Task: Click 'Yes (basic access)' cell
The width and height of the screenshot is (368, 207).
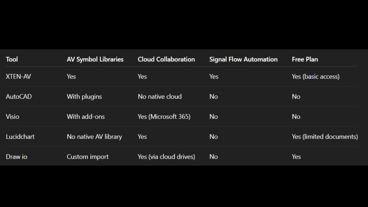Action: coord(316,76)
